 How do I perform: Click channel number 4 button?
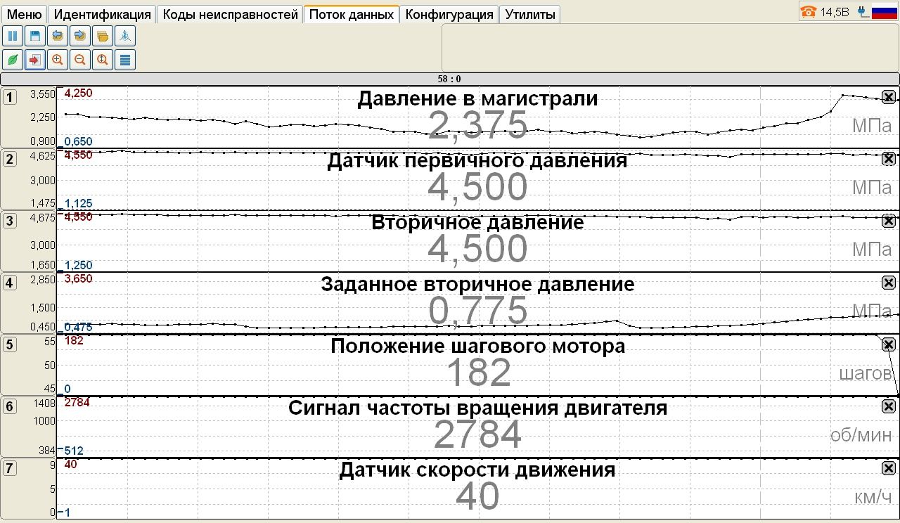[x=9, y=283]
